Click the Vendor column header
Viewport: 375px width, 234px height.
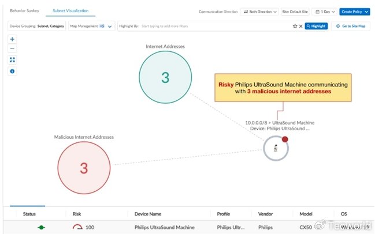tap(265, 214)
